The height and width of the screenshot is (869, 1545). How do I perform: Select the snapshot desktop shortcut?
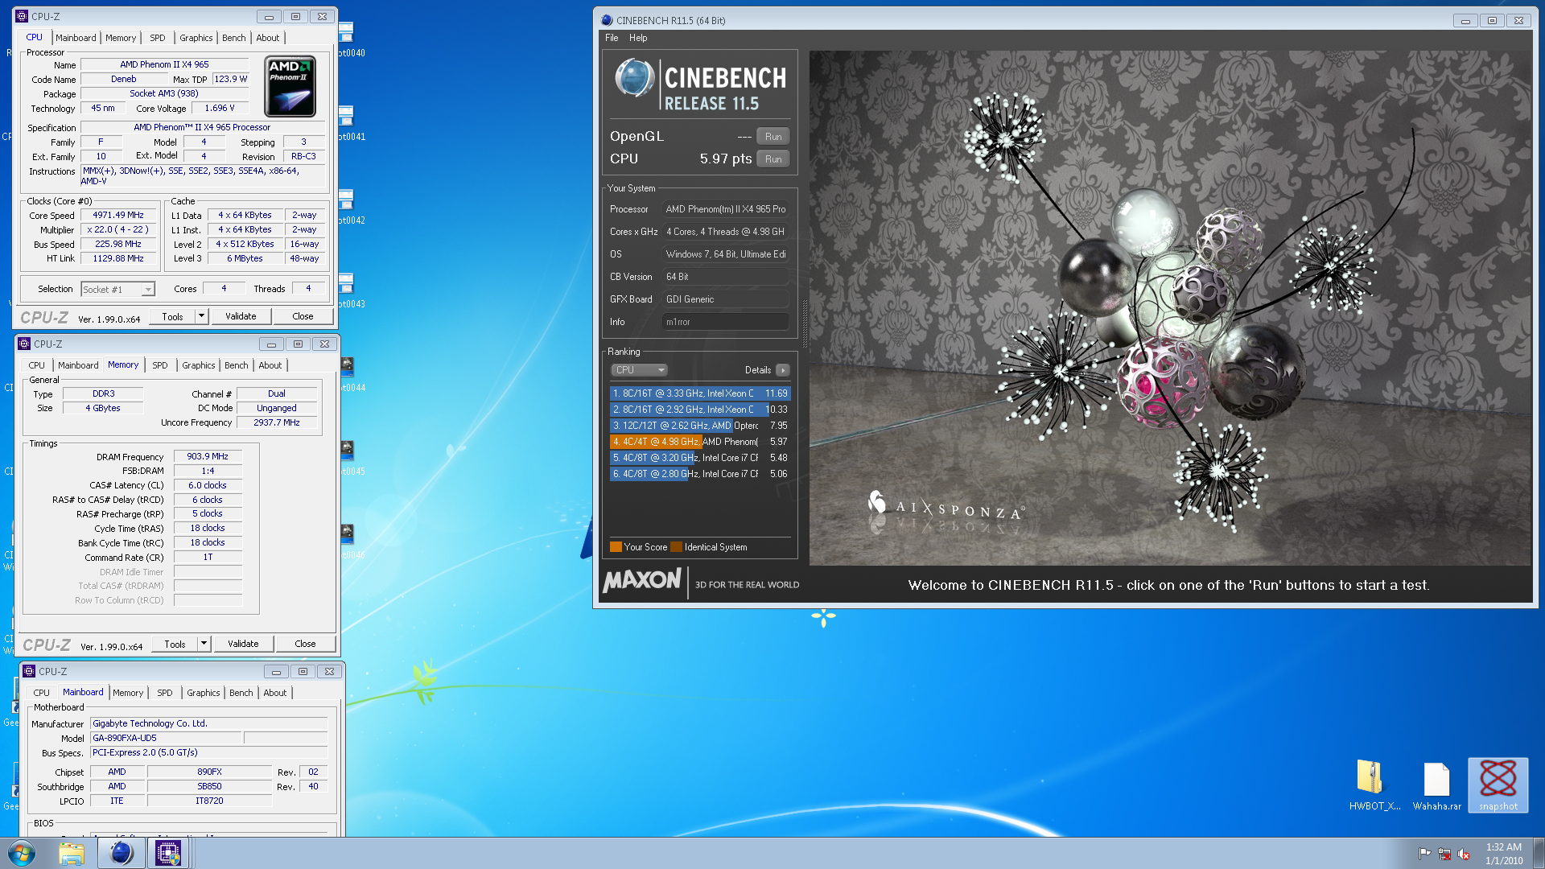[1498, 785]
